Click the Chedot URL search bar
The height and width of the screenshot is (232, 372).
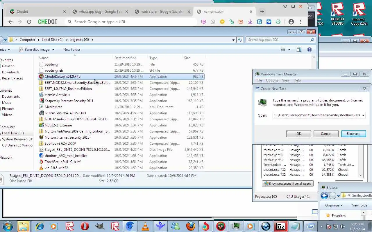[x=131, y=22]
